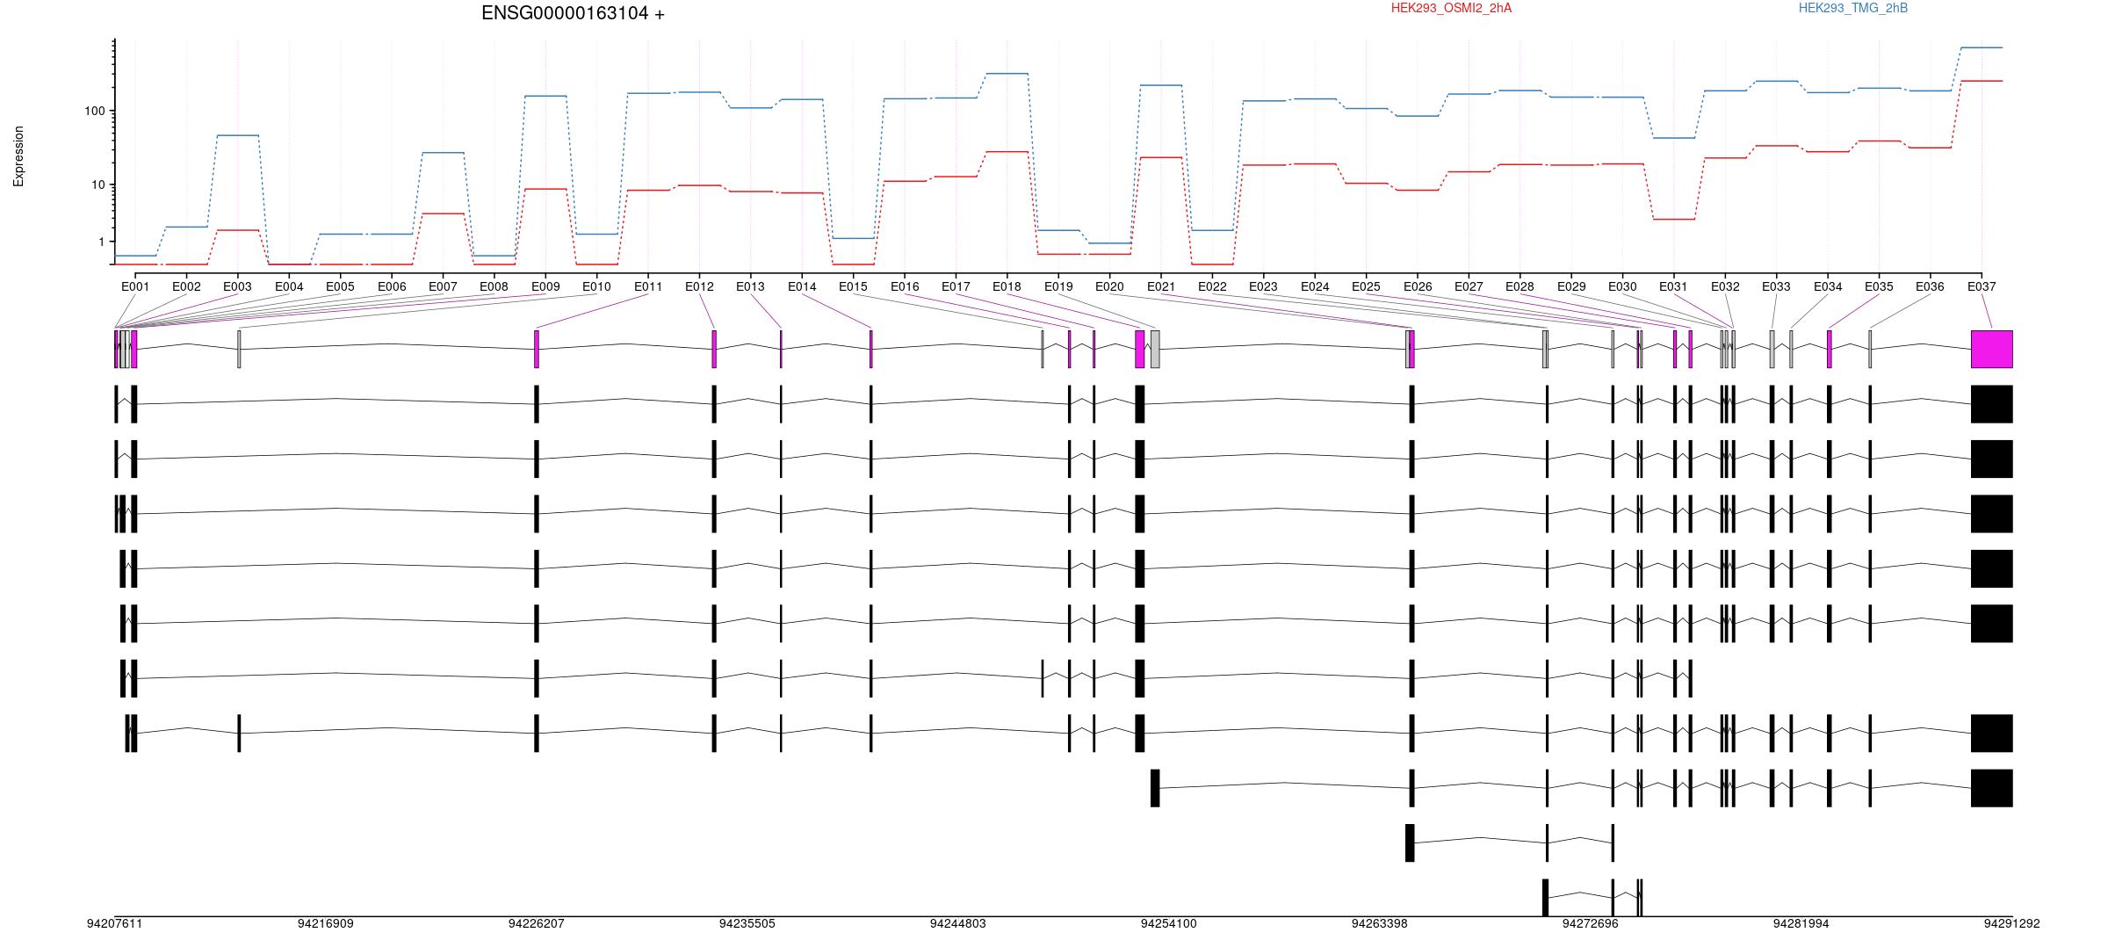
Task: Click genomic coordinate 94291292
Action: pos(2011,923)
